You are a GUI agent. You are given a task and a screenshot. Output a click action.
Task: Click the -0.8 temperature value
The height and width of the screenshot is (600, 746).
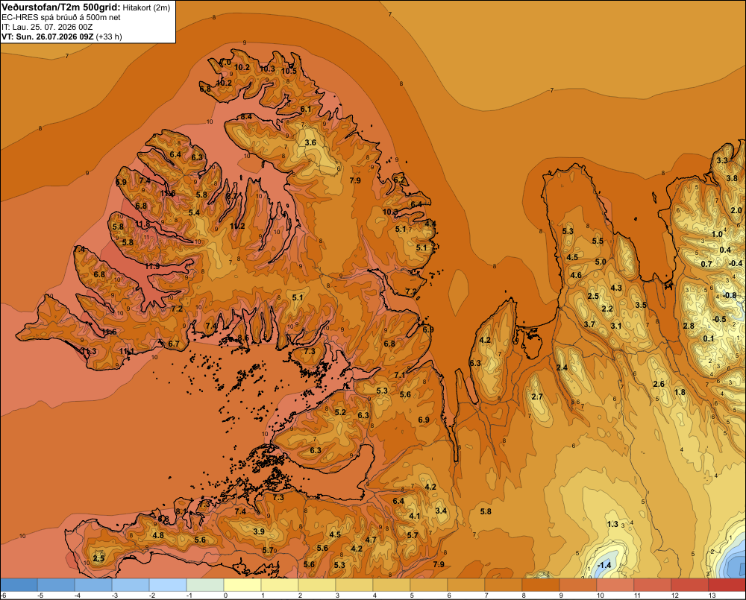tap(730, 295)
